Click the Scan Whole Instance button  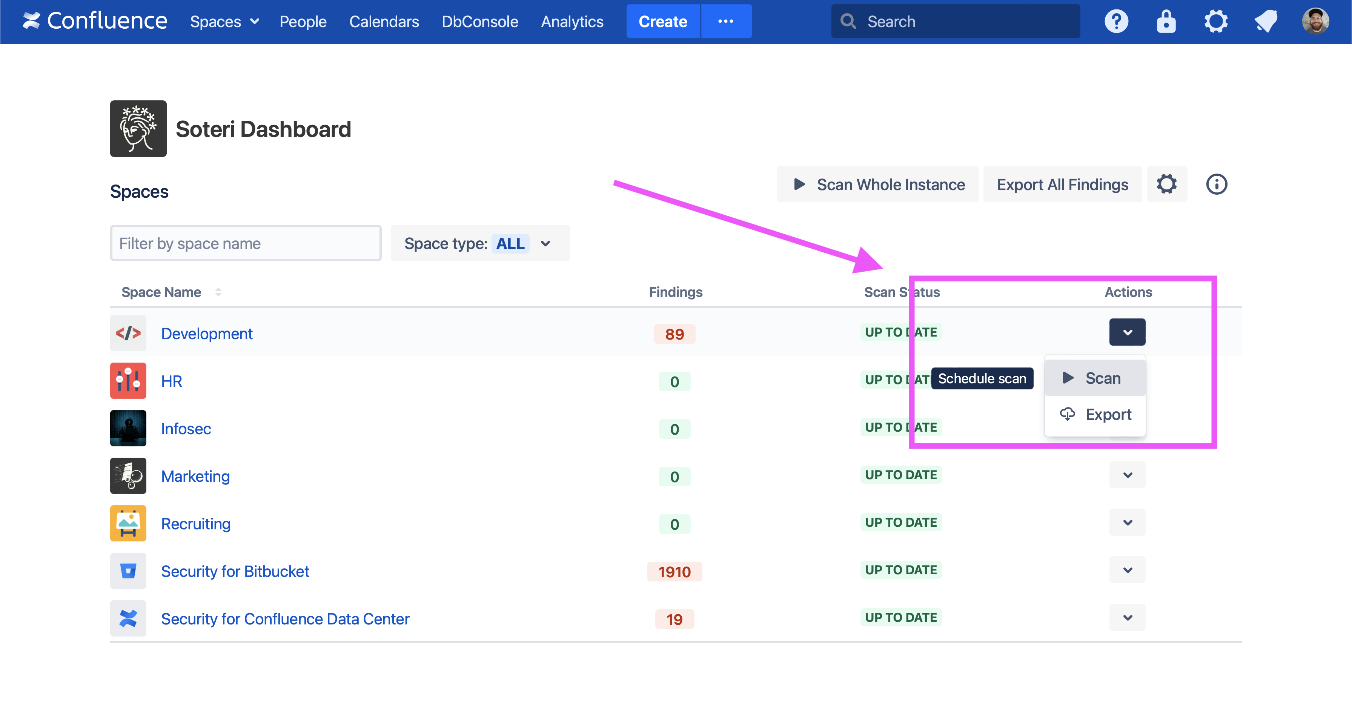(877, 184)
